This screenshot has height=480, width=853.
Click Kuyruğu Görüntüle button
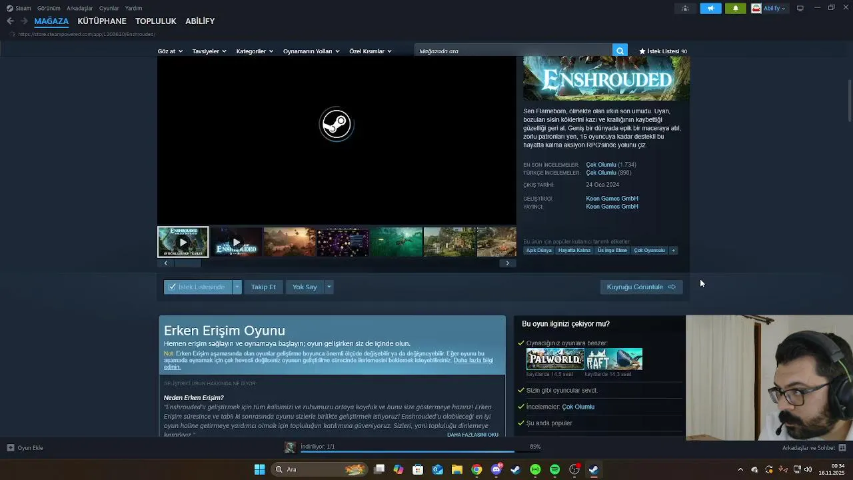pyautogui.click(x=641, y=287)
